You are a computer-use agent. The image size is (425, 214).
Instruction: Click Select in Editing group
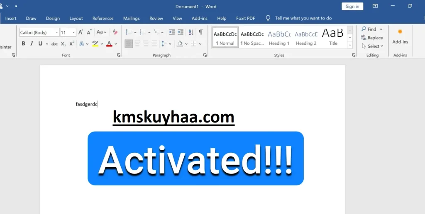coord(373,46)
